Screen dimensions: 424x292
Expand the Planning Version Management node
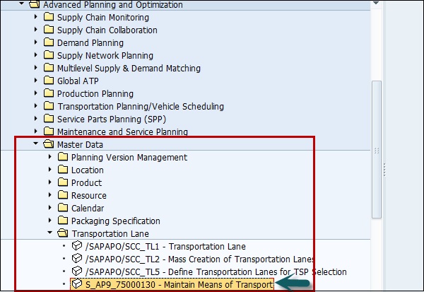(x=50, y=158)
